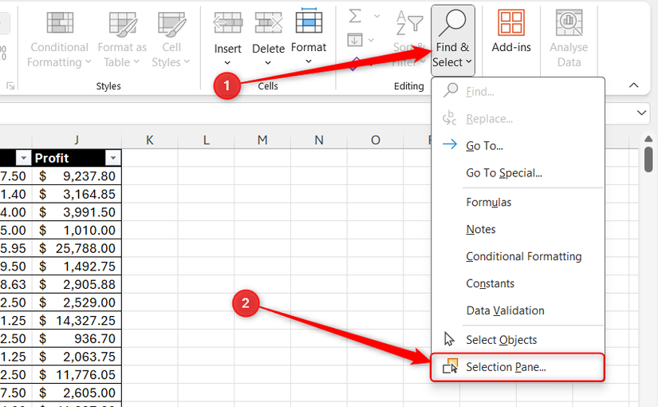Select profit cell 2,529.00
The image size is (658, 407).
point(77,302)
